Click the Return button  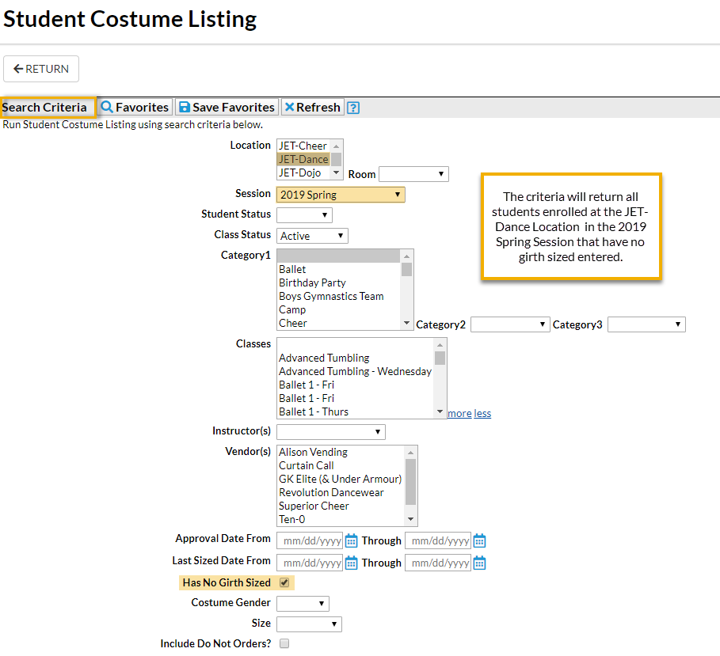click(x=41, y=69)
